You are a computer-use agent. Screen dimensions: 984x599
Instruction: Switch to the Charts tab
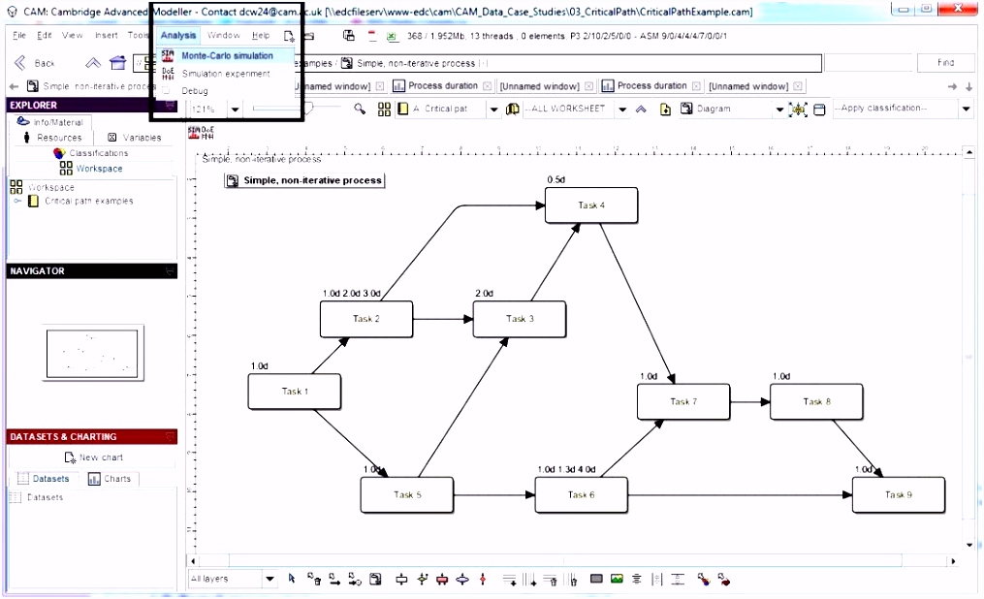click(110, 479)
